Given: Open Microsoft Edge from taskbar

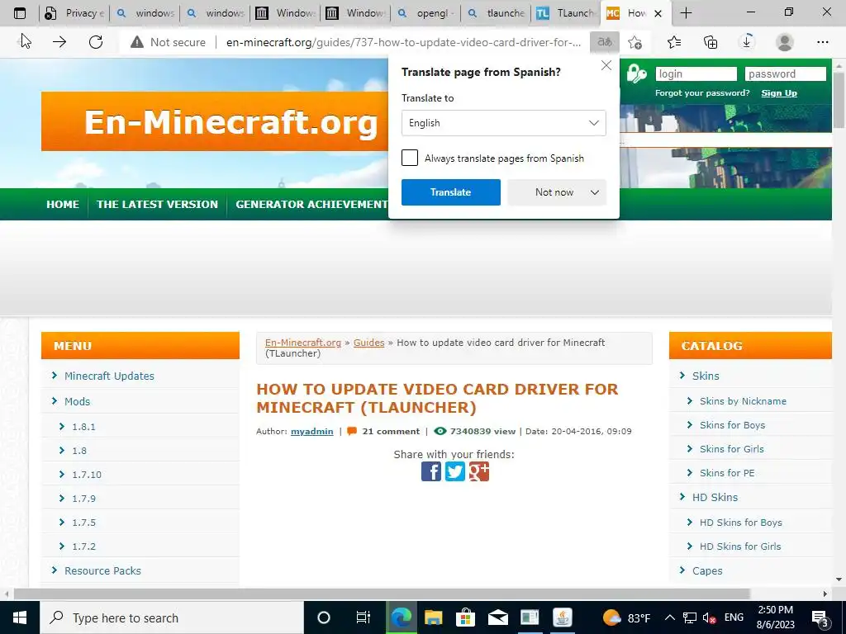Looking at the screenshot, I should pyautogui.click(x=401, y=617).
